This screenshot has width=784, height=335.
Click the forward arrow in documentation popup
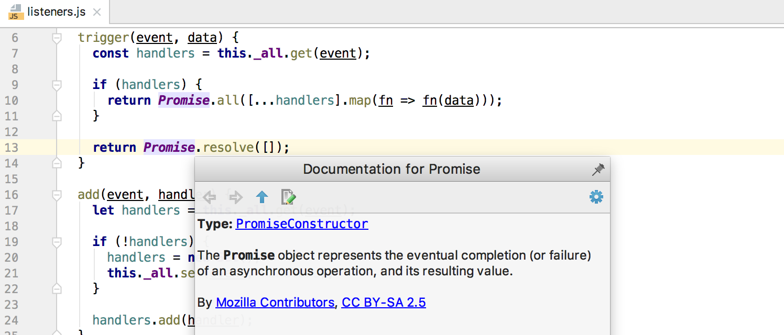236,197
